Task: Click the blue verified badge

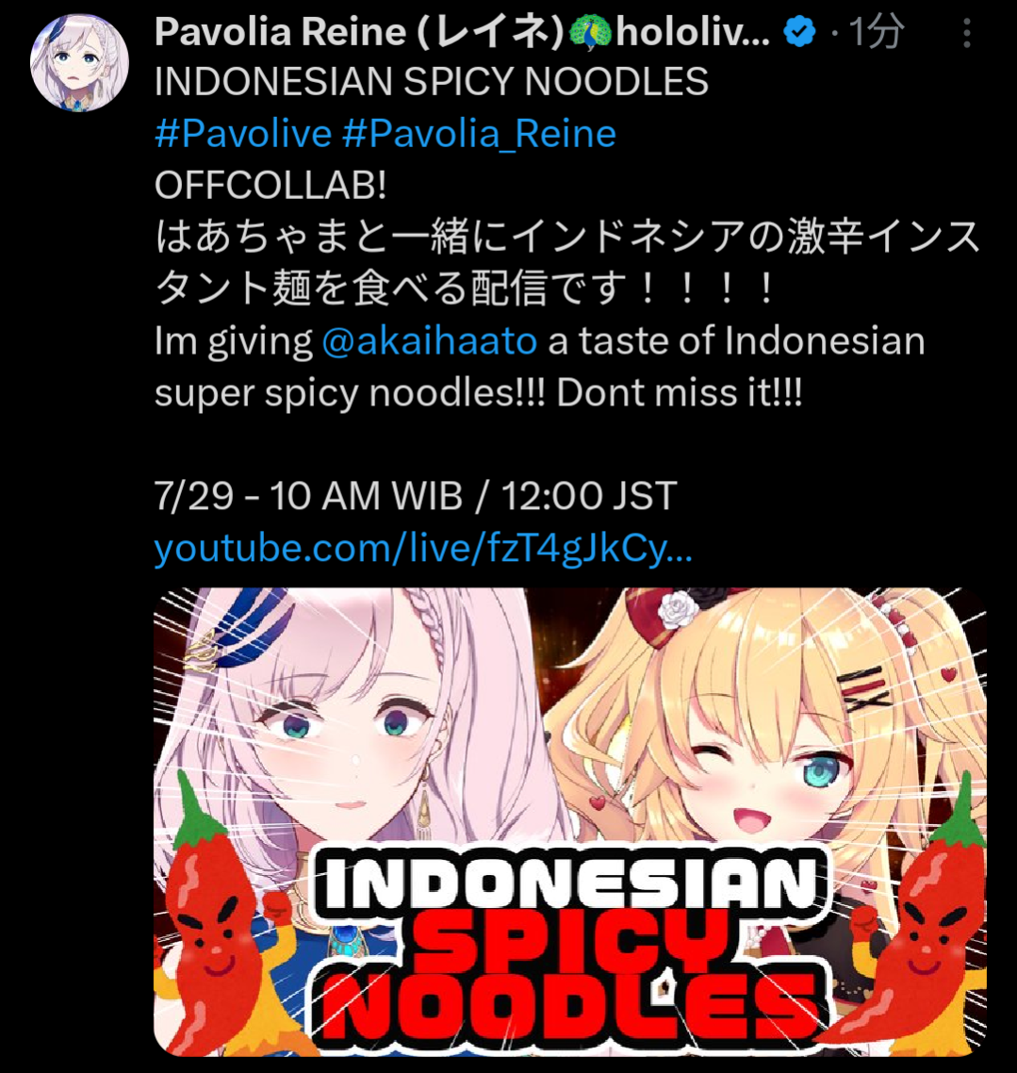Action: pos(799,31)
